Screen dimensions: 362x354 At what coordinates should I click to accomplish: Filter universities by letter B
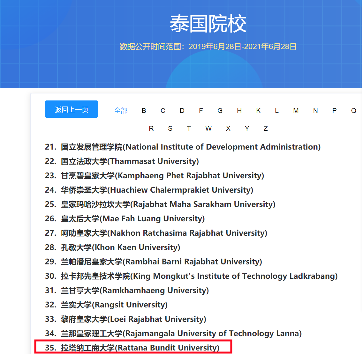[x=144, y=111]
